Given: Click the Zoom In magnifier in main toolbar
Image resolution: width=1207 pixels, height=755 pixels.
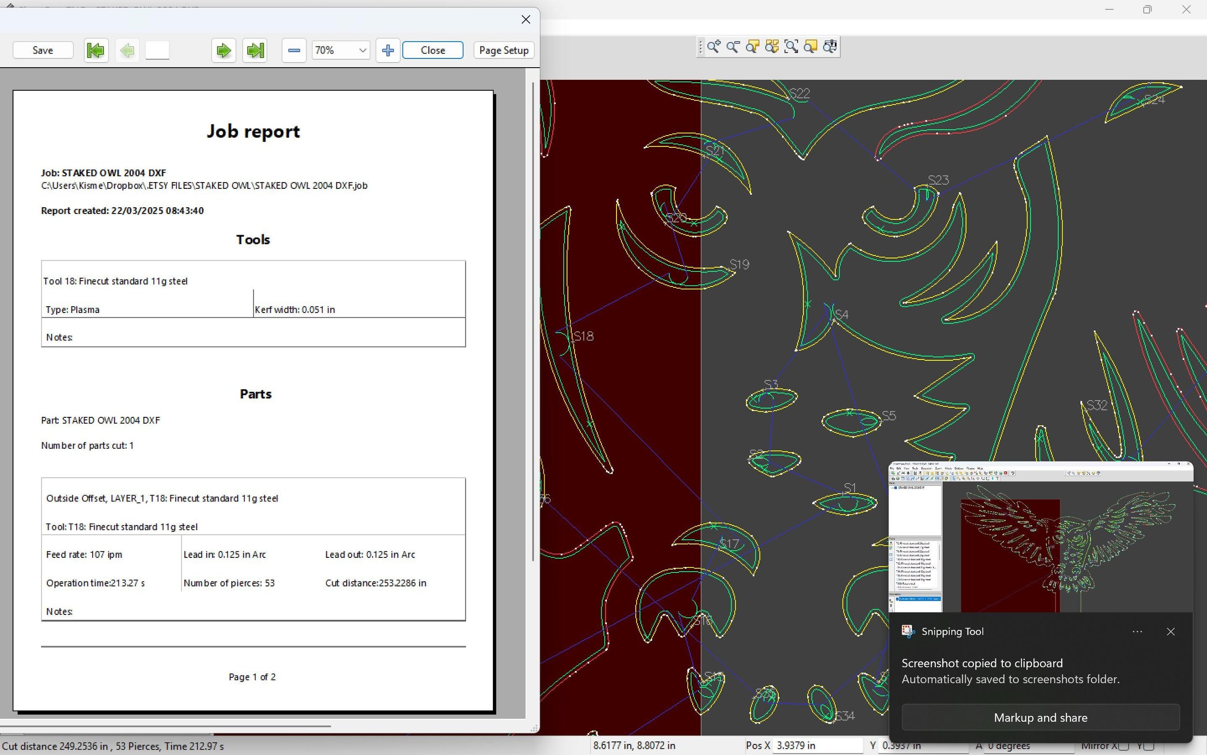Looking at the screenshot, I should click(x=714, y=47).
